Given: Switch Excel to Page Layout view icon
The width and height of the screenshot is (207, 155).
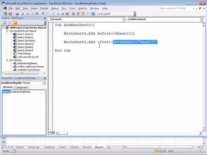Looking at the screenshot, I should tap(160, 151).
